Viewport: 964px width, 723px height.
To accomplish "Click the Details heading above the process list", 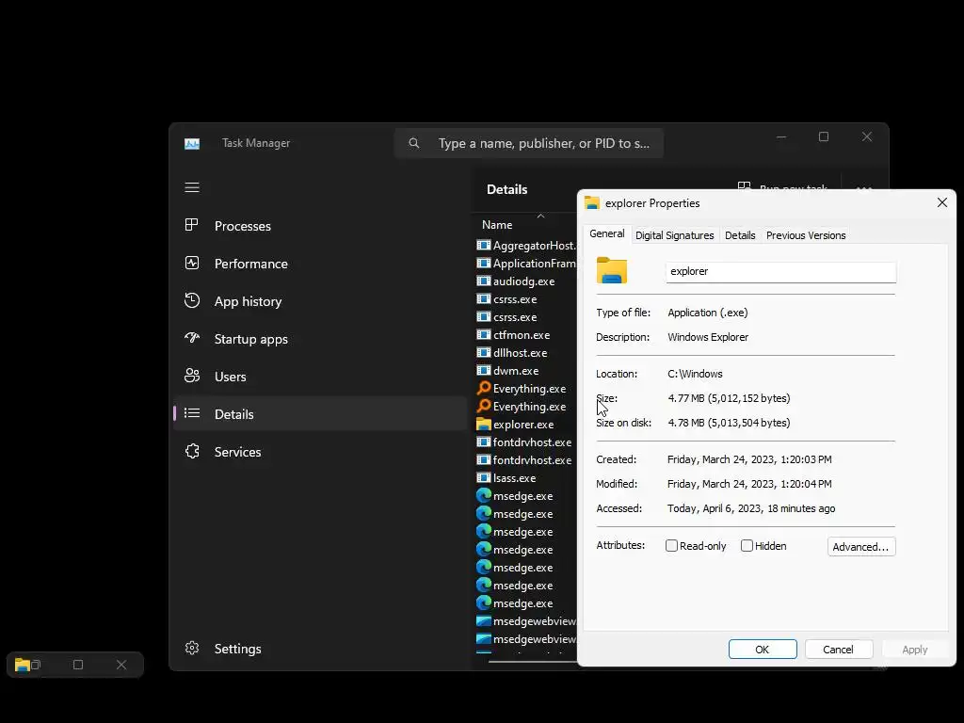I will 506,189.
